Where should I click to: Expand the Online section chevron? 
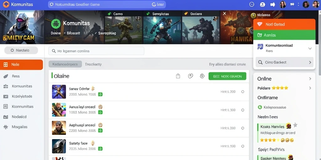click(x=310, y=78)
